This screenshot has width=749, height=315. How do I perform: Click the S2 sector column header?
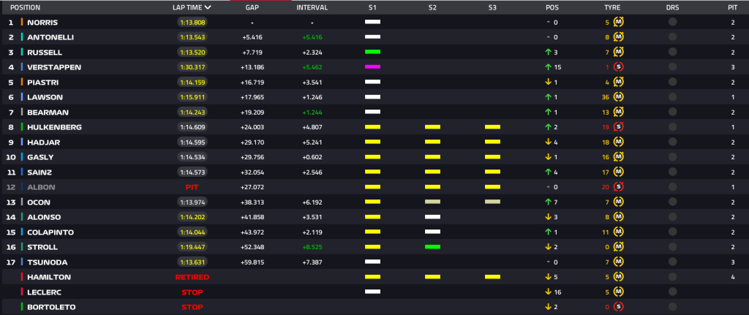tap(432, 7)
